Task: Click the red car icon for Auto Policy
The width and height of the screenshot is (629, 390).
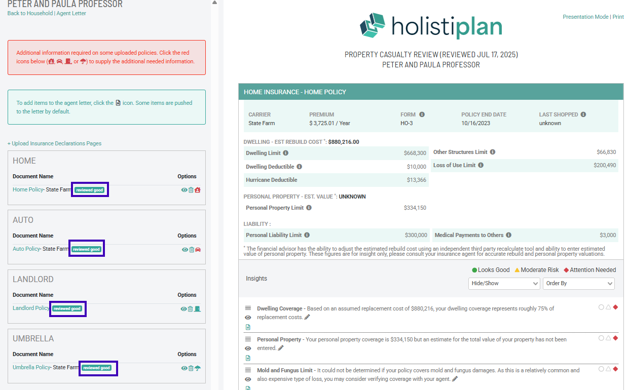Action: tap(198, 249)
